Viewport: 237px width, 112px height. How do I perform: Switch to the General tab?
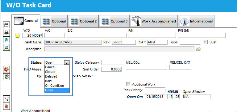coord(26,21)
